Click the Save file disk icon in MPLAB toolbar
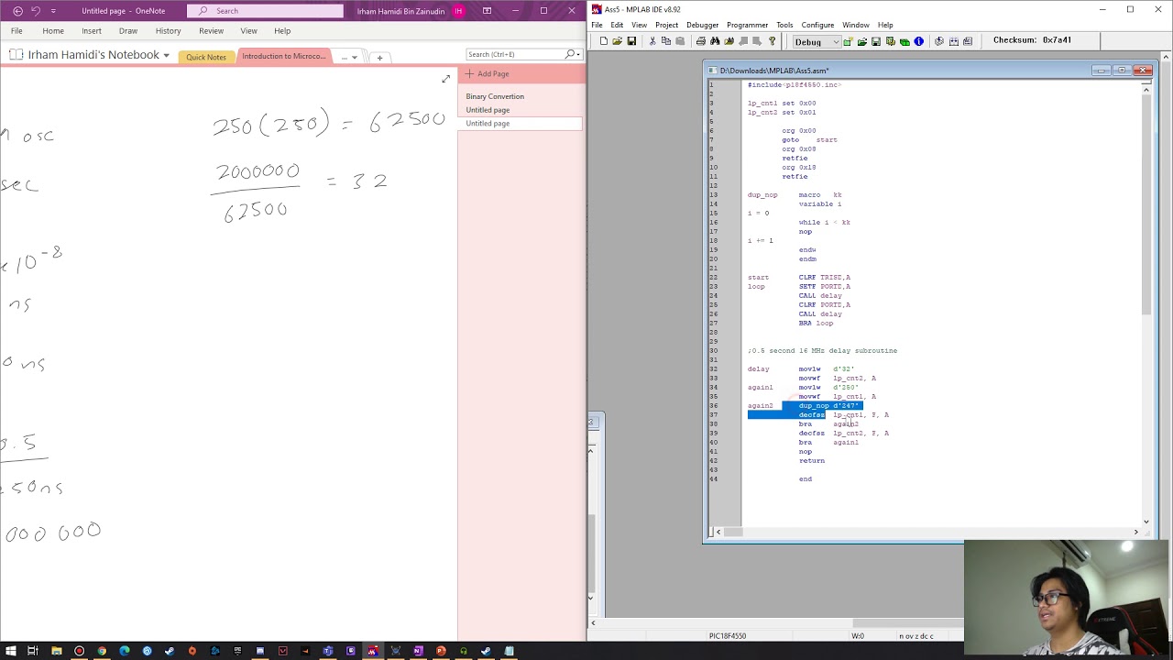The image size is (1173, 660). click(631, 41)
